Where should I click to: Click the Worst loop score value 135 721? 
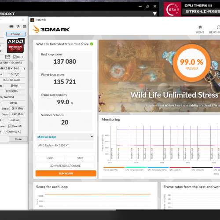point(65,82)
